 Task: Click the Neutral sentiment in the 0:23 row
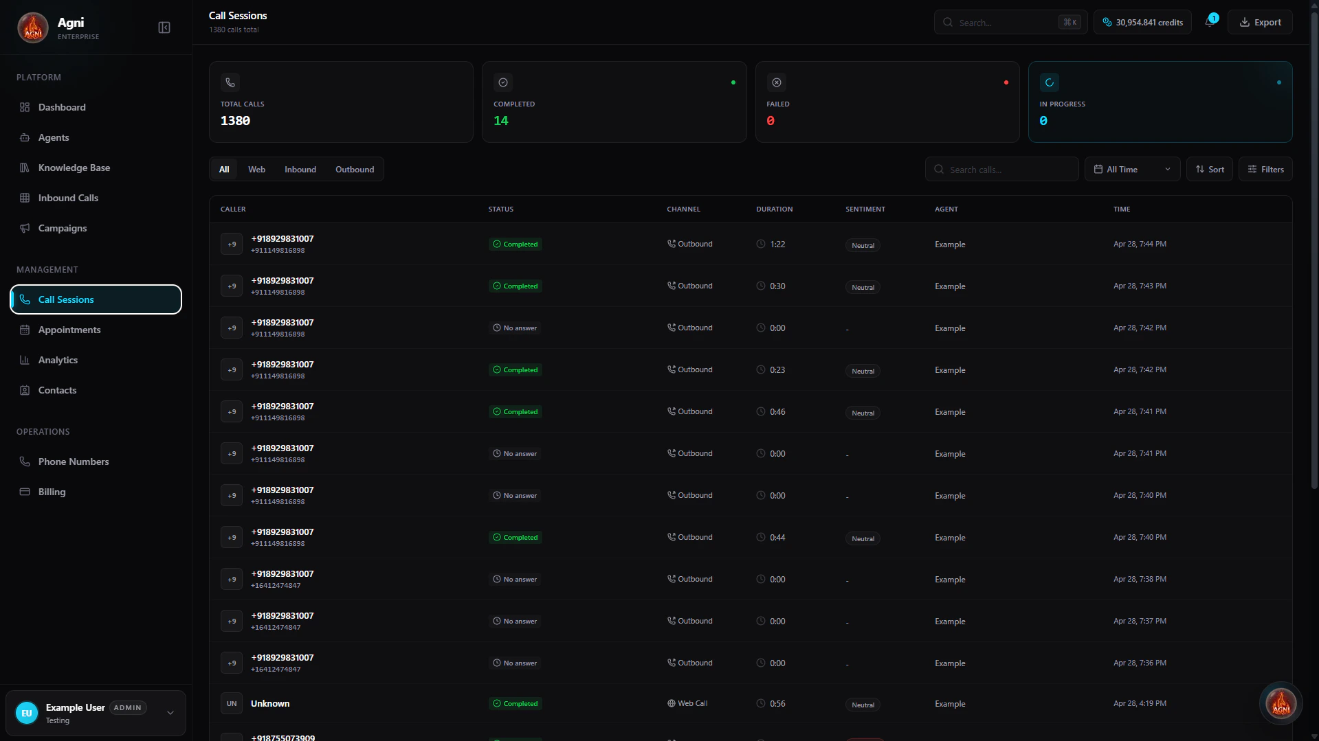coord(863,371)
